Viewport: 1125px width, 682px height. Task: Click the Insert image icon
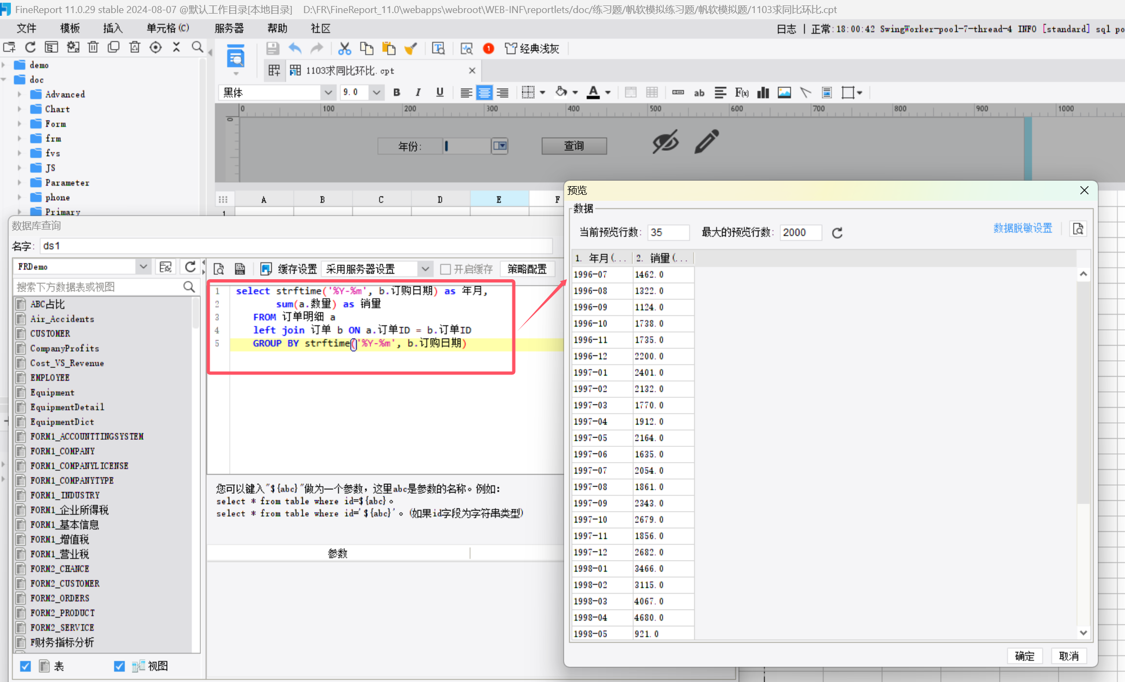(x=784, y=93)
